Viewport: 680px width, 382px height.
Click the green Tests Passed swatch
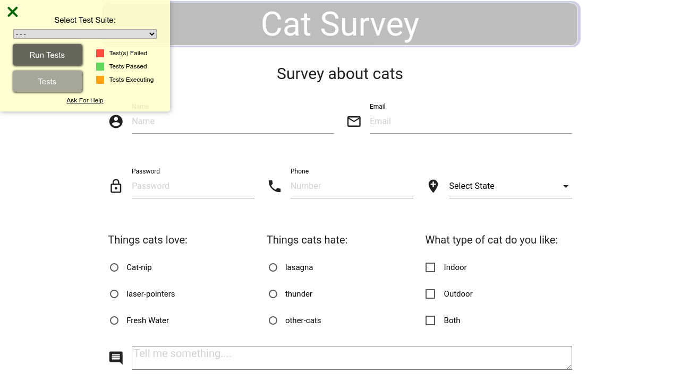[100, 66]
